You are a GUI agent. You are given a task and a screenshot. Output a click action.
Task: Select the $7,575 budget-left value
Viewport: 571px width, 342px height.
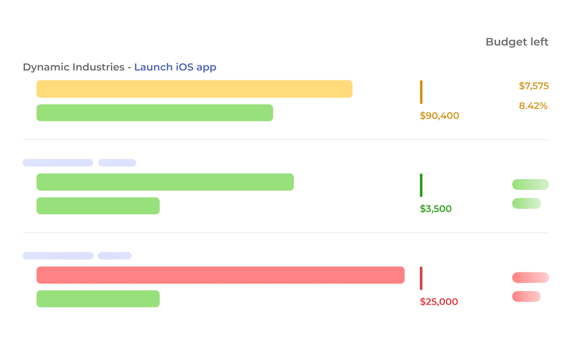click(533, 85)
